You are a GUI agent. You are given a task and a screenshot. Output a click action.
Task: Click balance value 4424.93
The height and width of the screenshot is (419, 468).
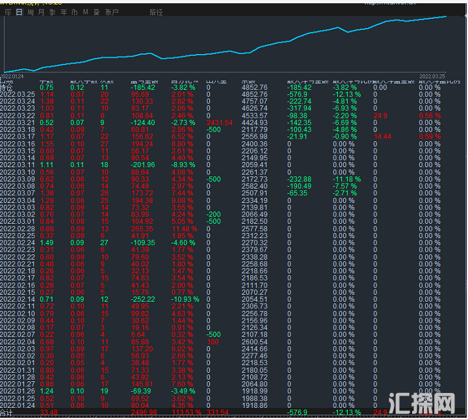[254, 123]
